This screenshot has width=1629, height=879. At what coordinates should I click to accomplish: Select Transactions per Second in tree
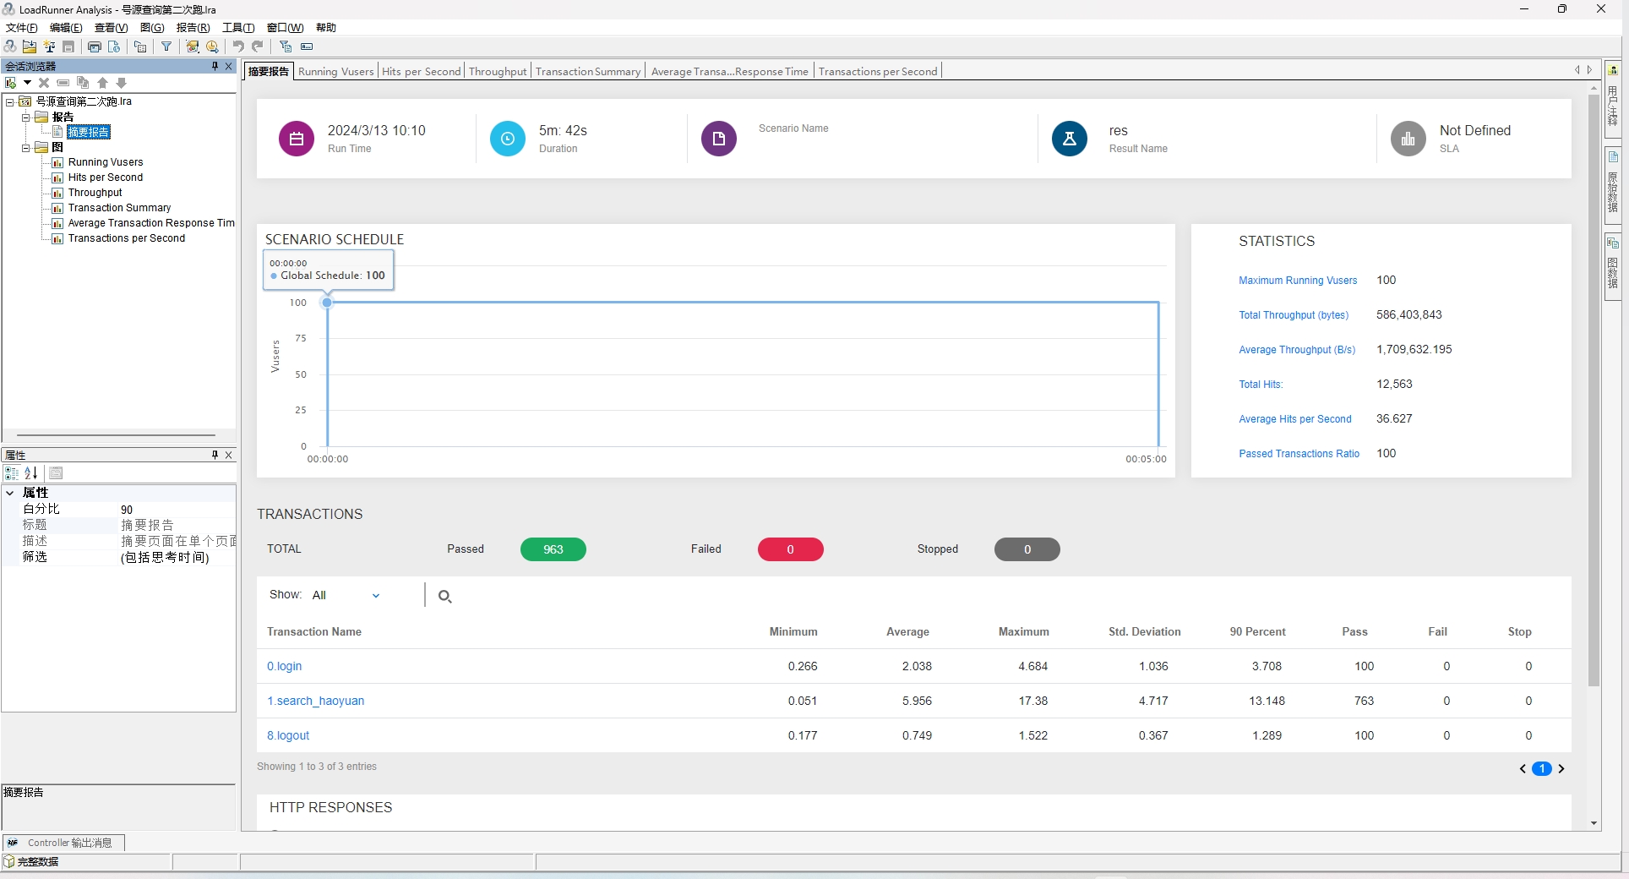126,238
